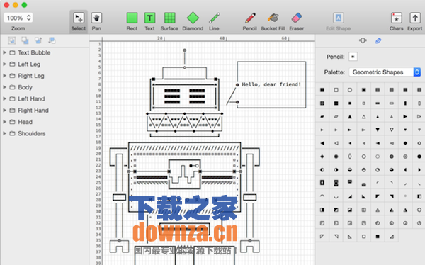
Task: Switch to the shape inspector tab icon
Action: click(x=363, y=40)
